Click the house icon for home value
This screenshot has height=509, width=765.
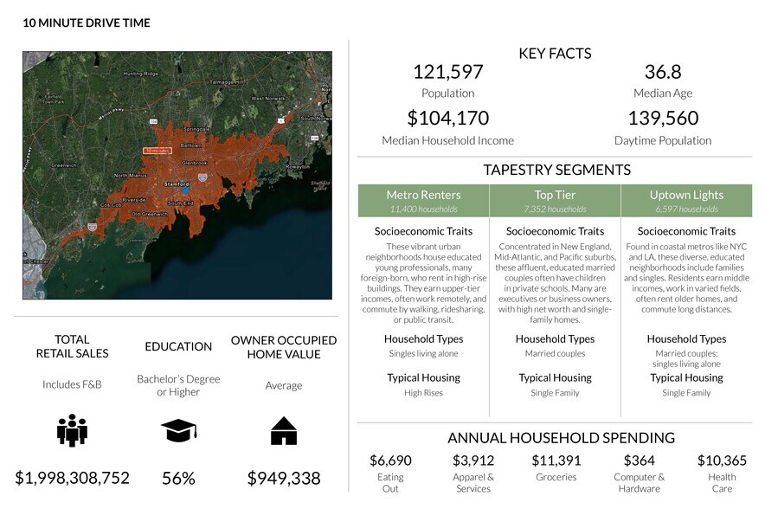coord(284,430)
